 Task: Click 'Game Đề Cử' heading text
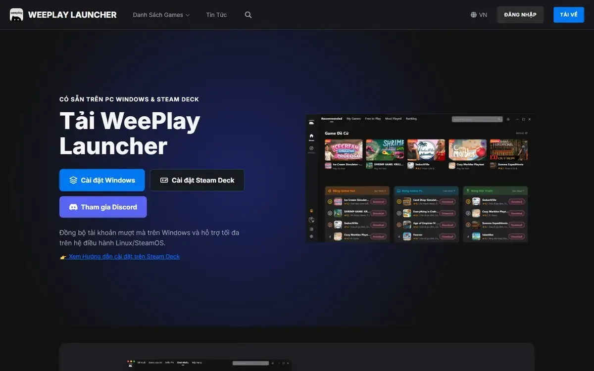tap(337, 133)
